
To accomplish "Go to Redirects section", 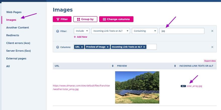I will (13, 35).
